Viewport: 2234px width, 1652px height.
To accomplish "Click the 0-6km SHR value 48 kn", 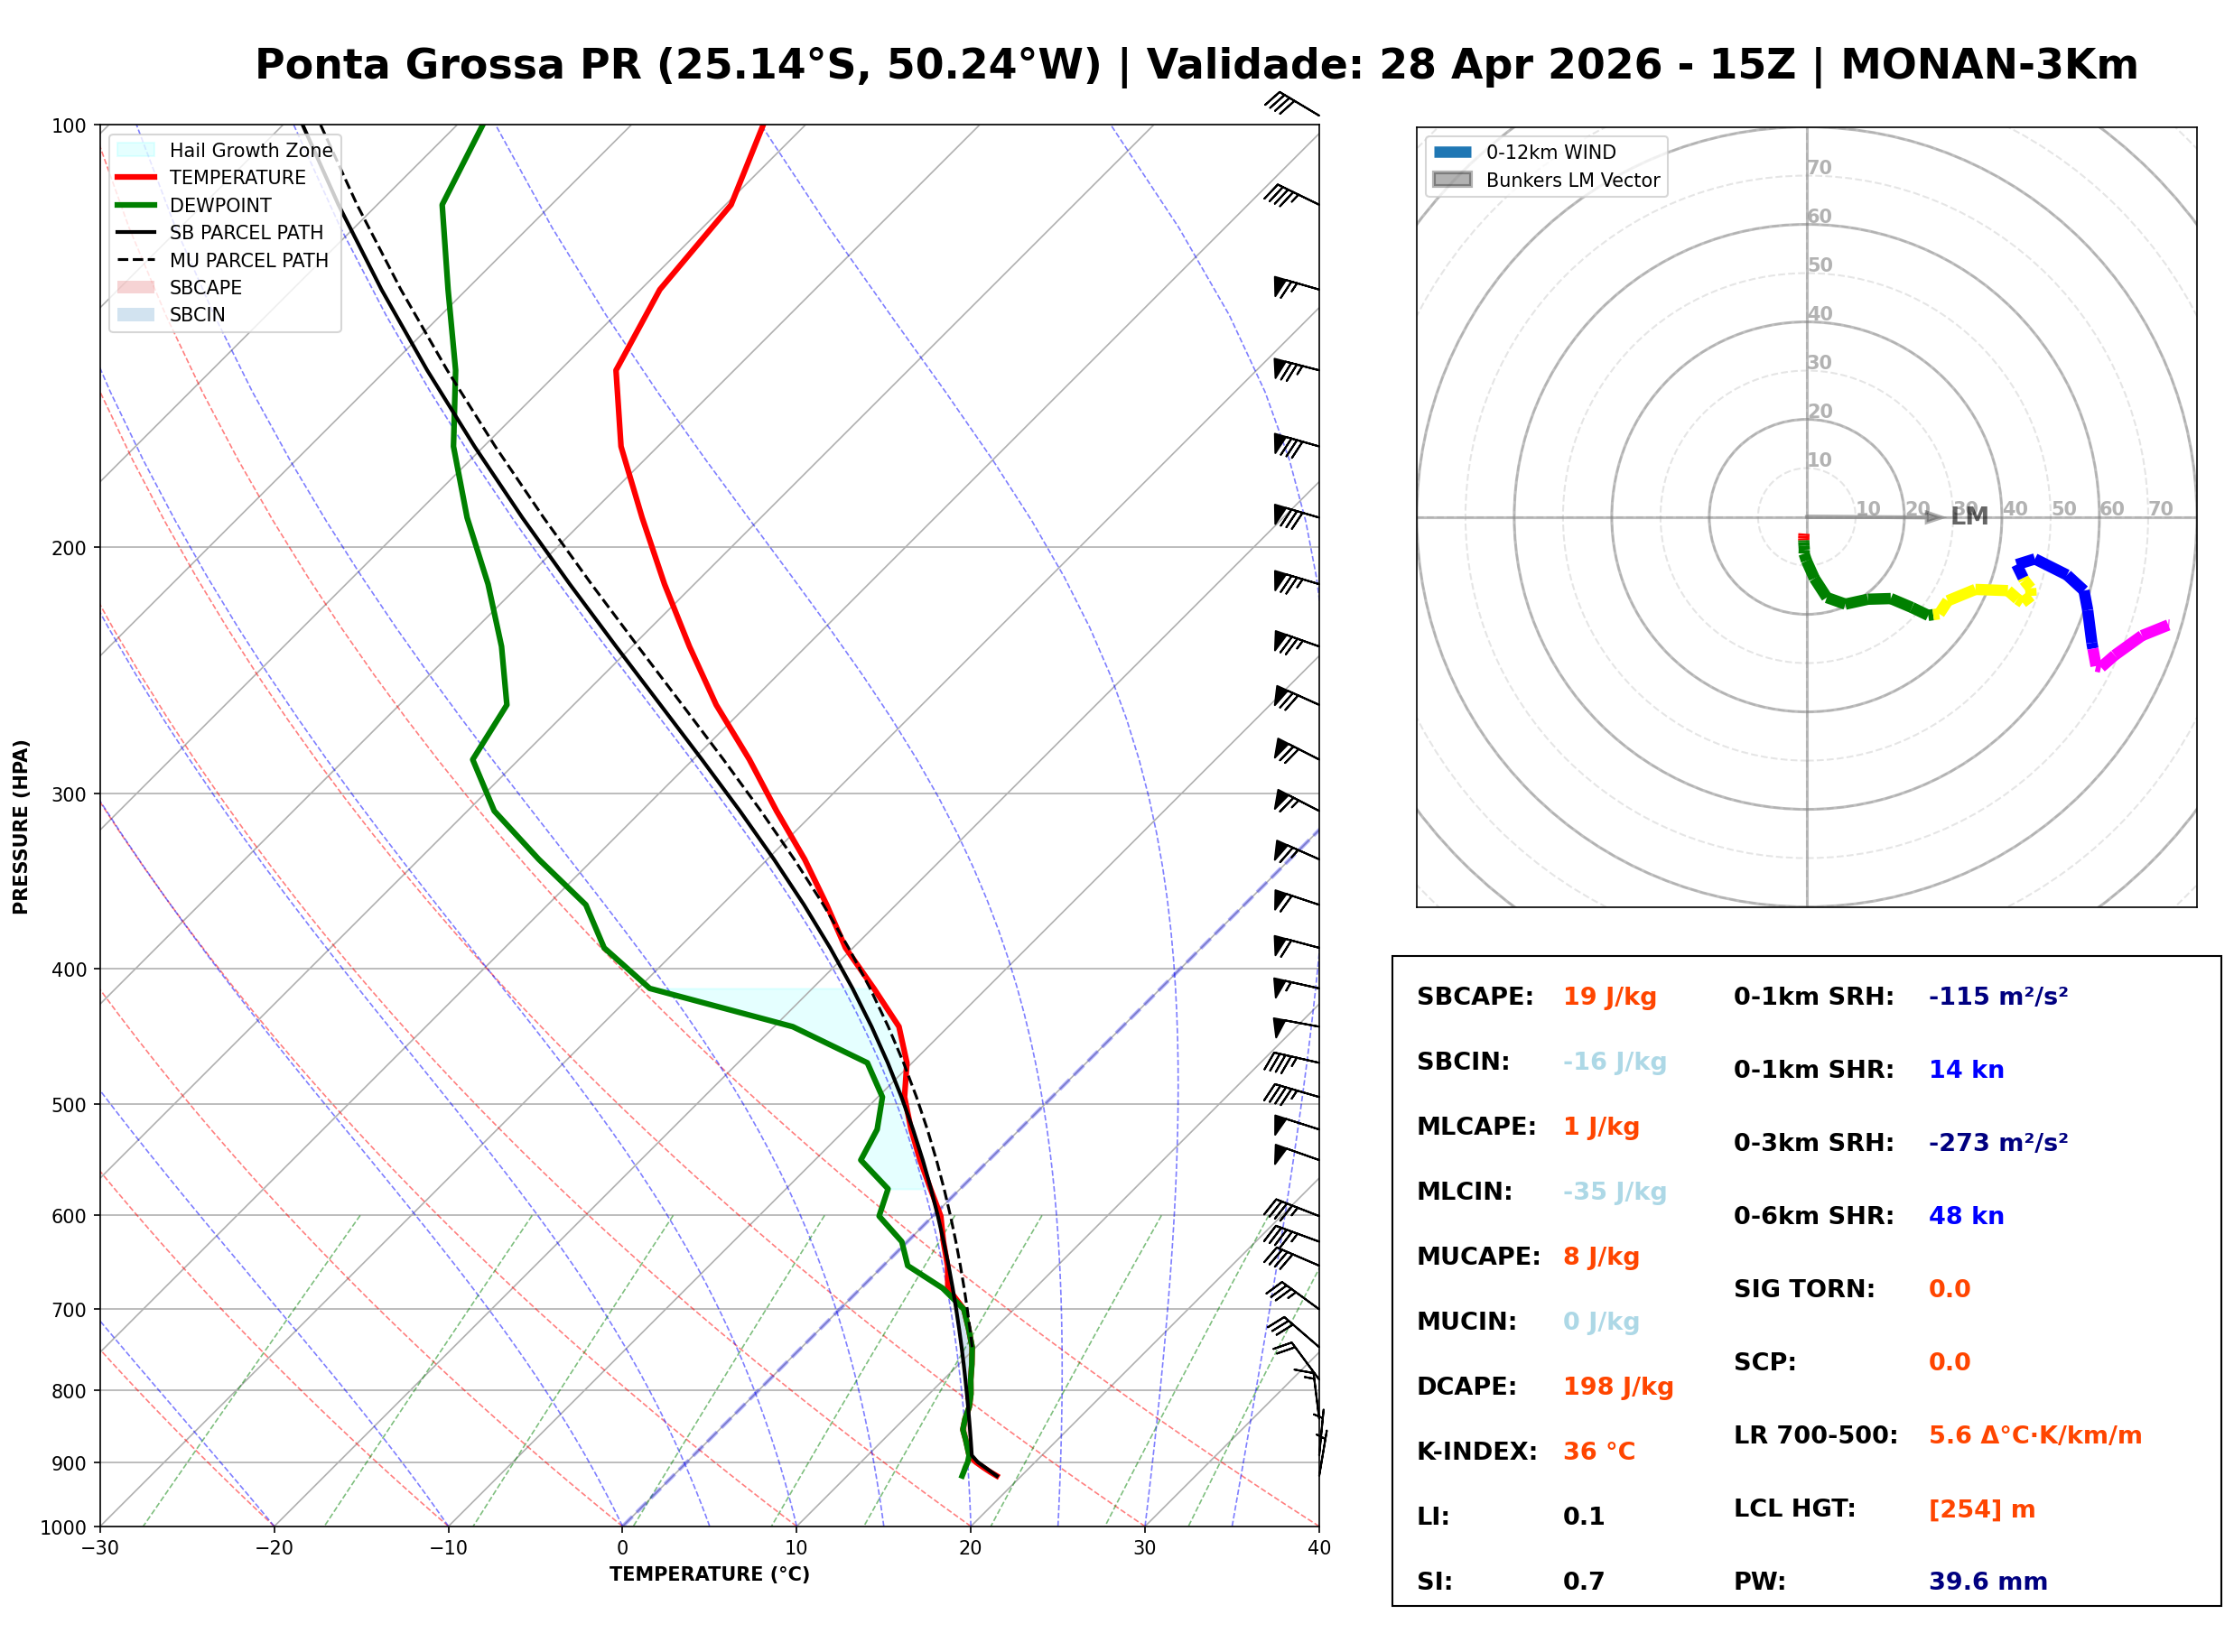I will click(1966, 1216).
